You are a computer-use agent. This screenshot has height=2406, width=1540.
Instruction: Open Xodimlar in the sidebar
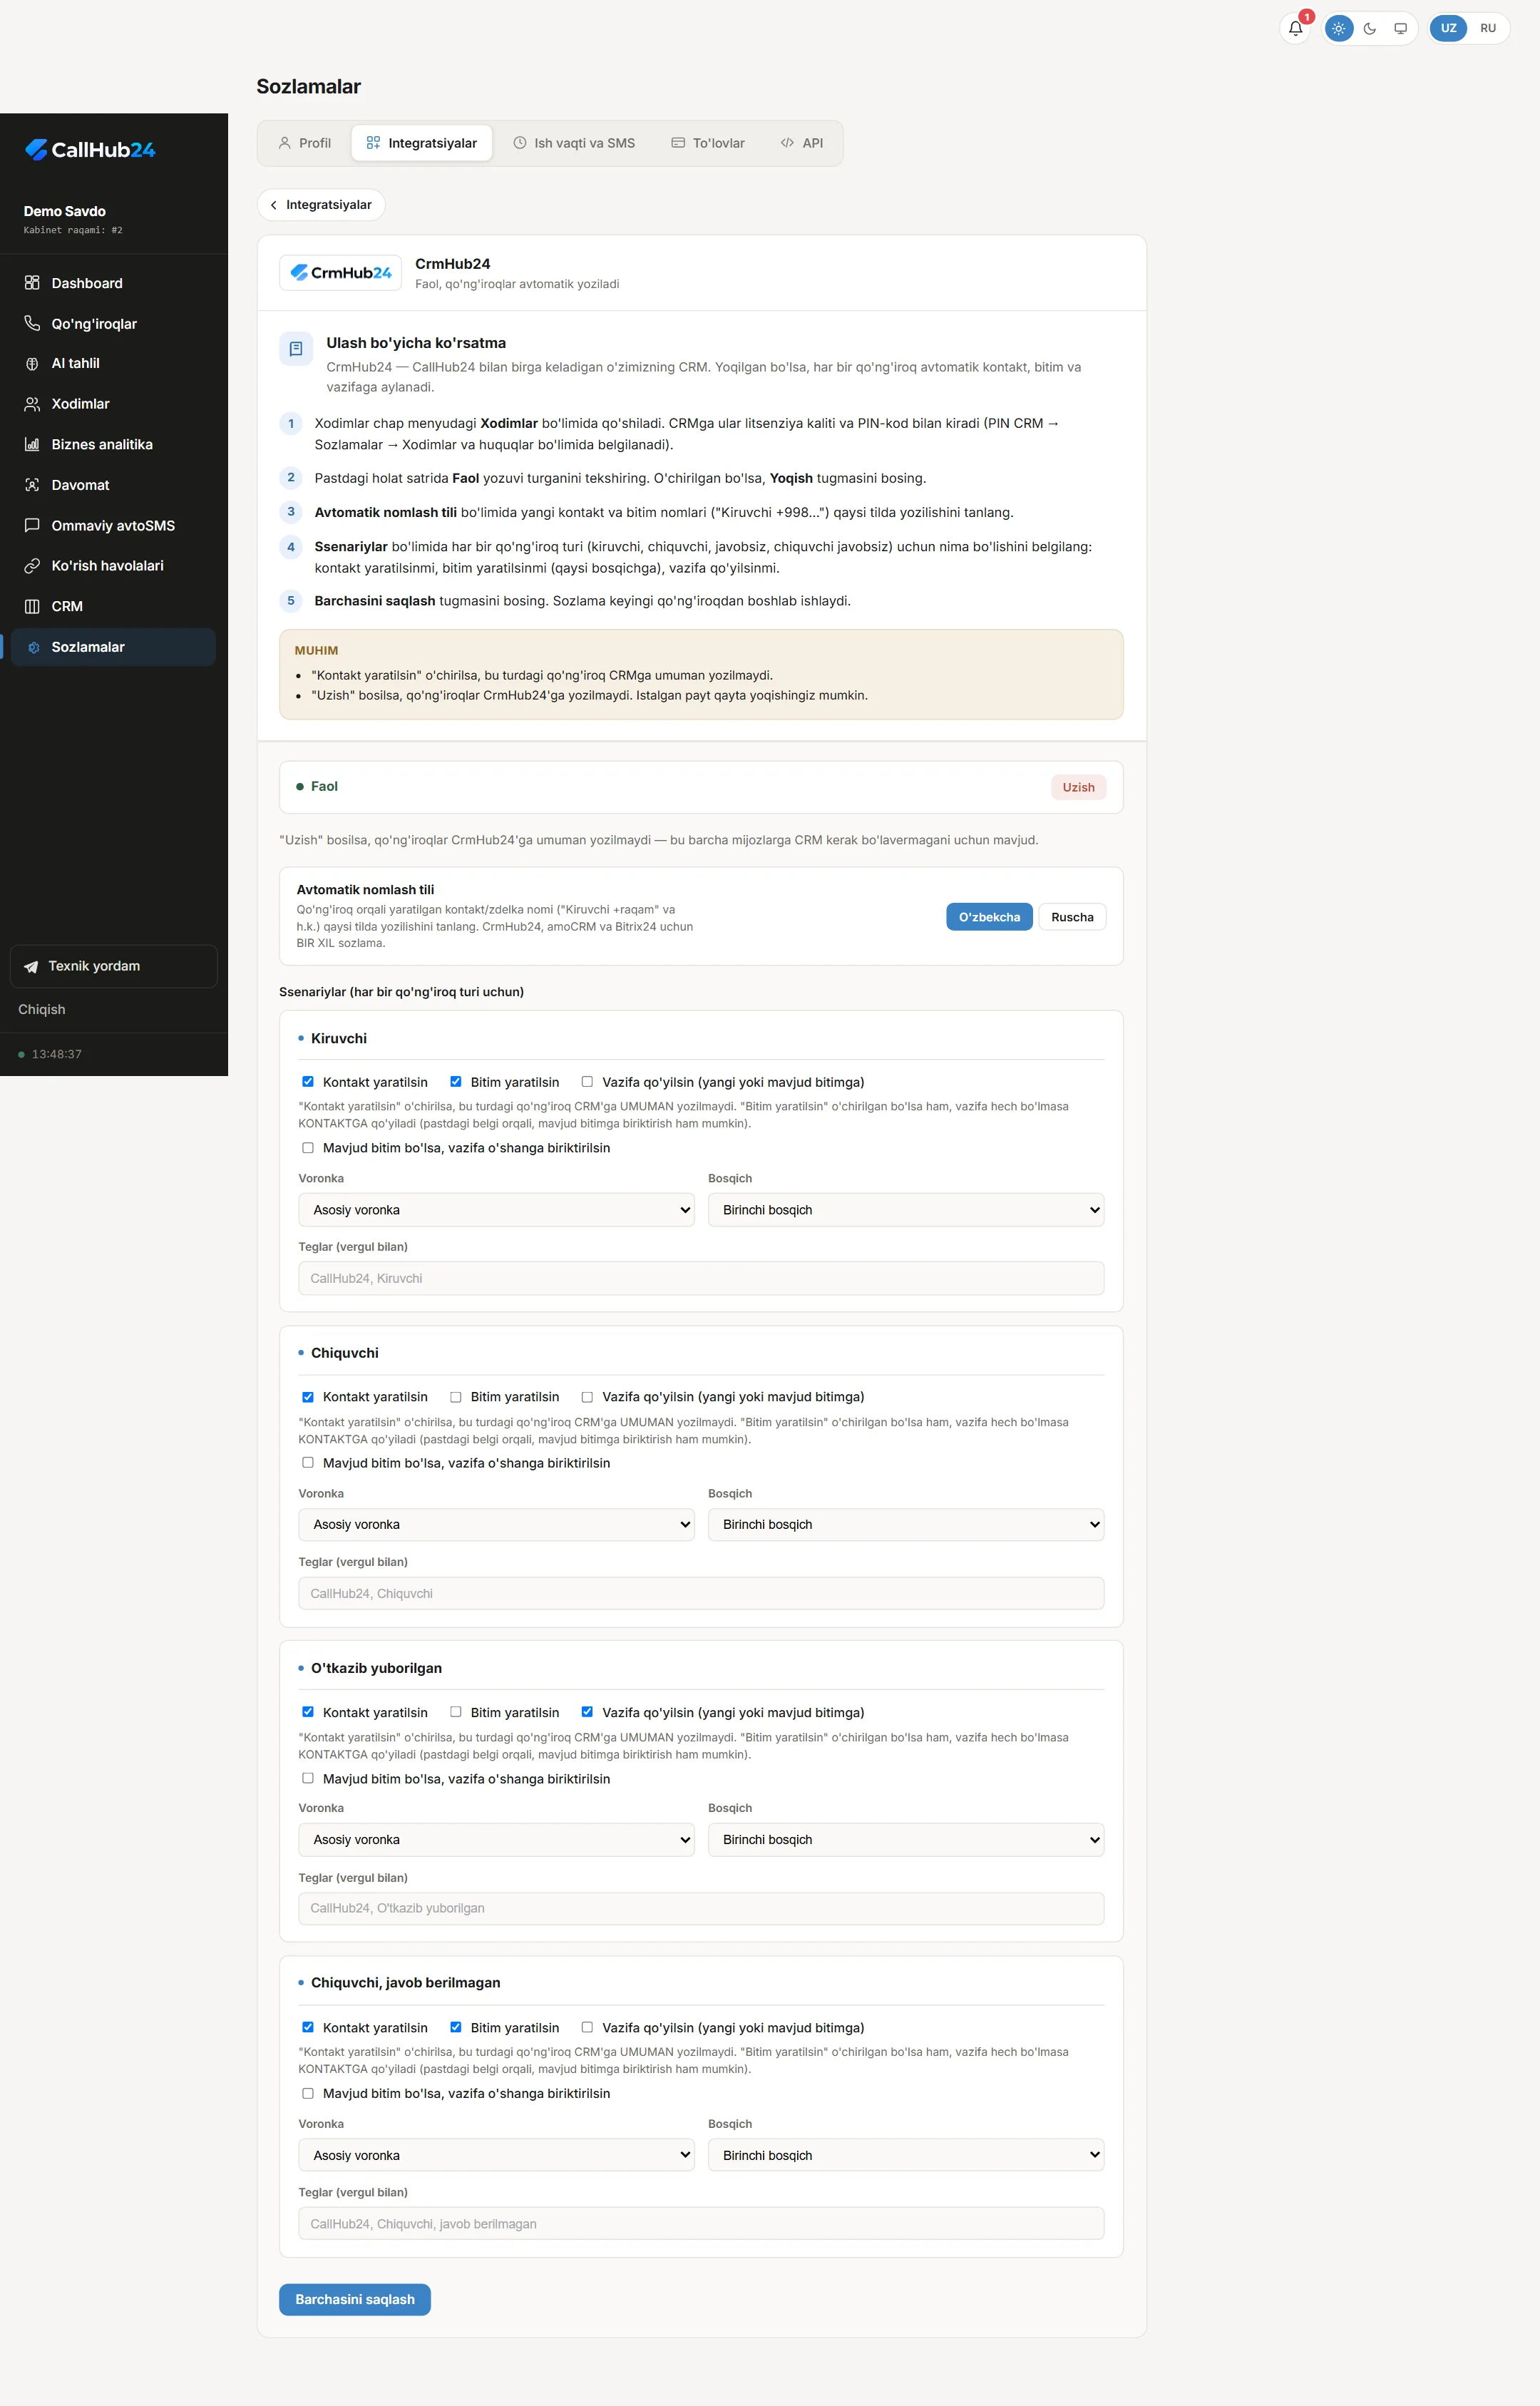tap(113, 404)
